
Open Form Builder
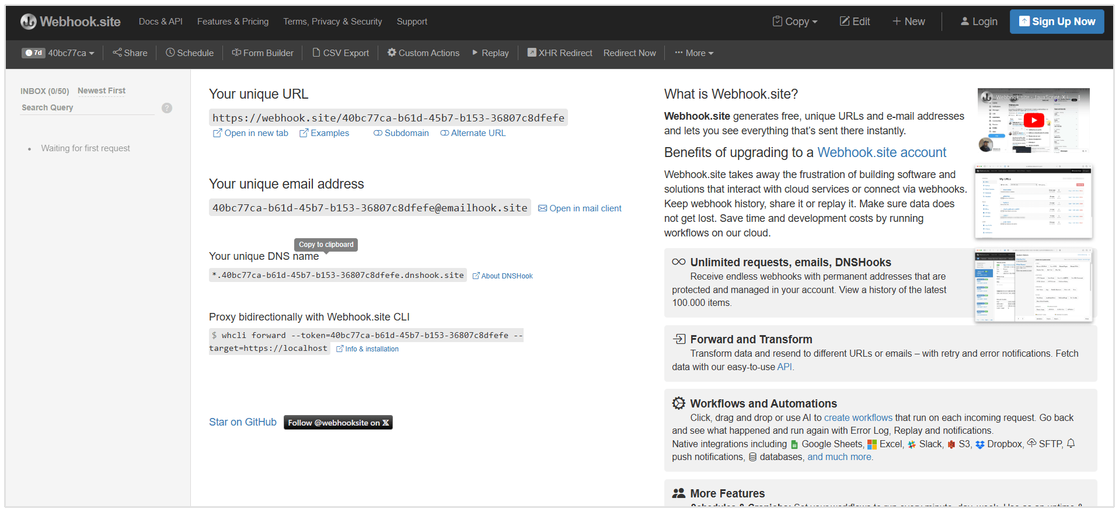click(x=263, y=53)
